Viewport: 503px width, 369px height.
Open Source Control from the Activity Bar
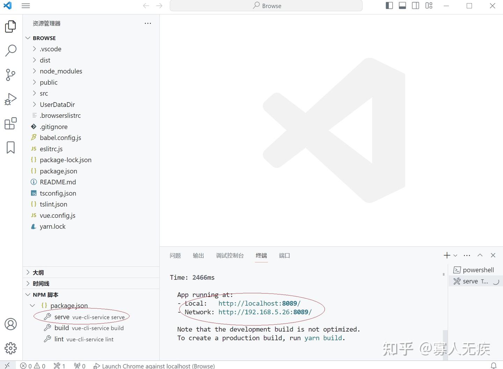[x=10, y=75]
